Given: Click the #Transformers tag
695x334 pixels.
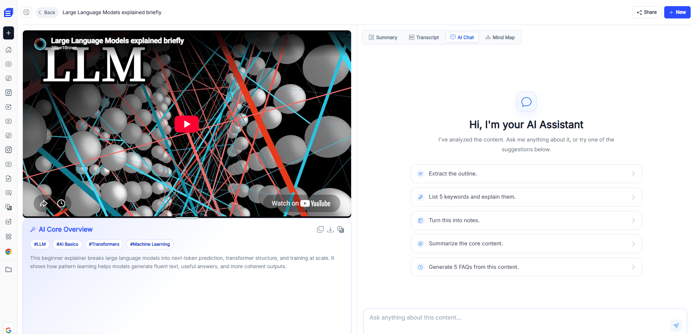Looking at the screenshot, I should [x=104, y=244].
